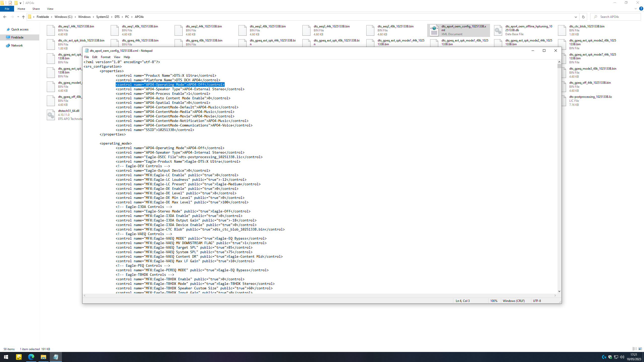Select dts_ctc_blob_1025133B.bin file
The height and width of the screenshot is (362, 644).
(x=587, y=30)
